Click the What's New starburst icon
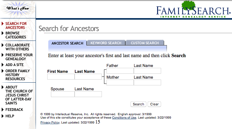This screenshot has height=129, width=232. pos(17,8)
